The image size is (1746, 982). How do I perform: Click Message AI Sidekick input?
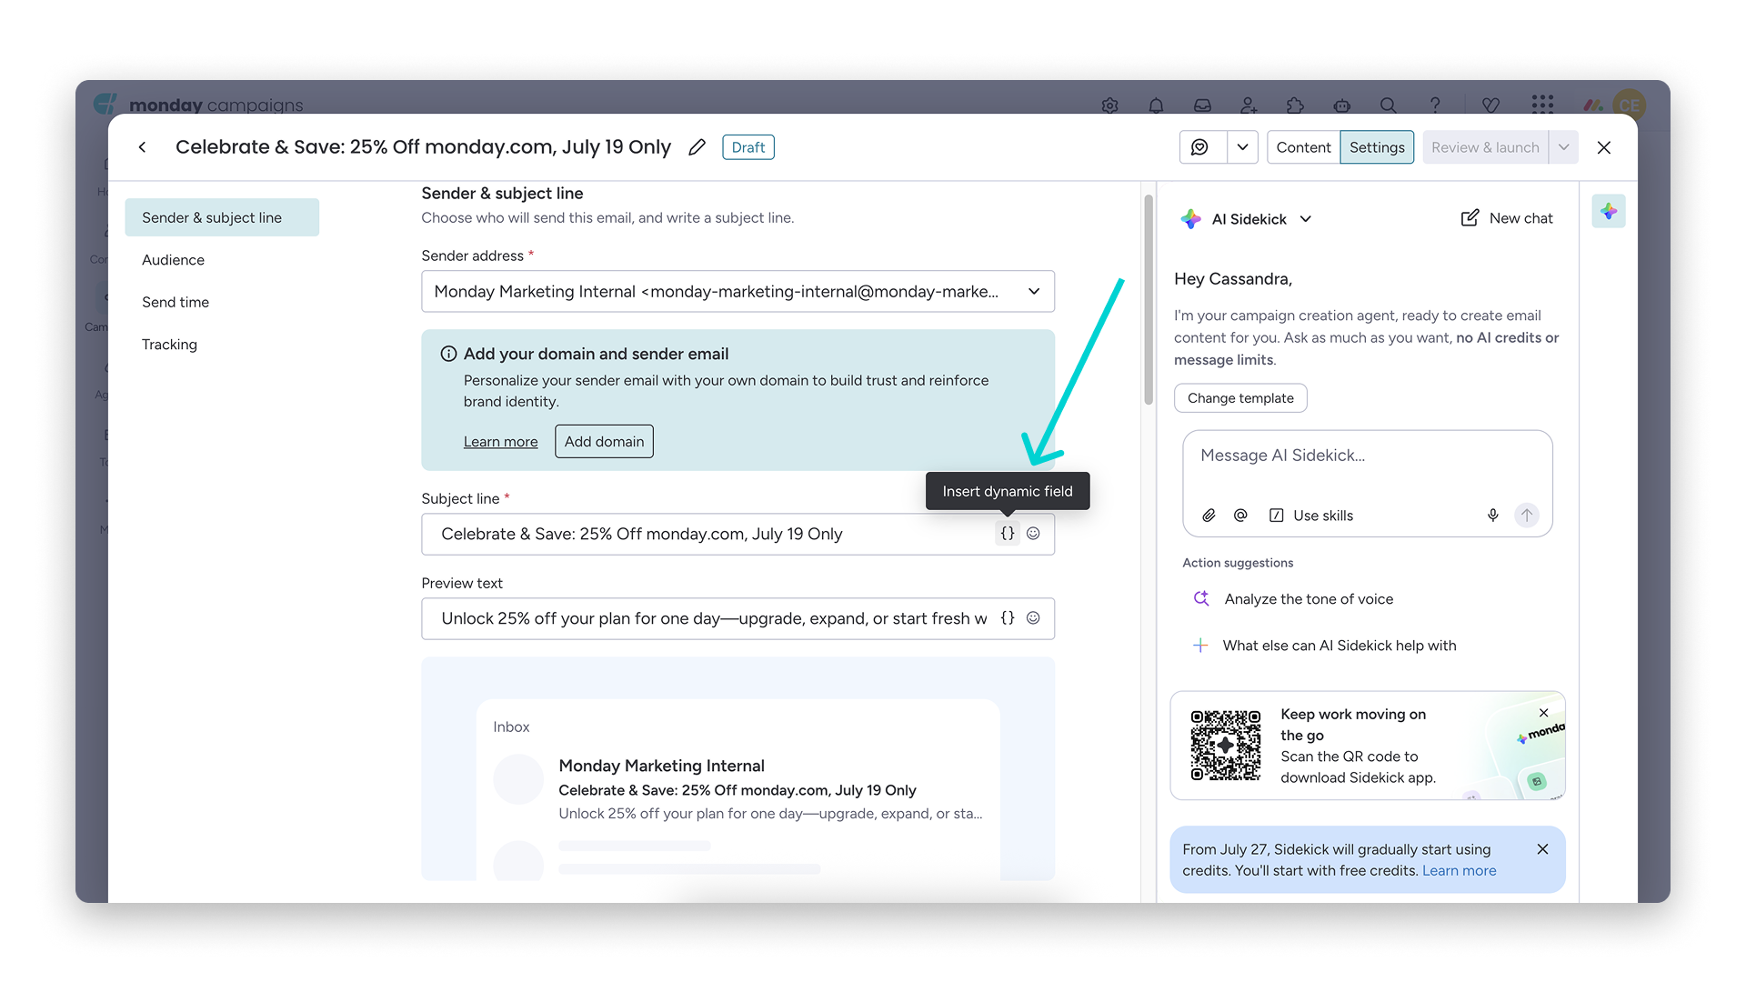point(1367,456)
